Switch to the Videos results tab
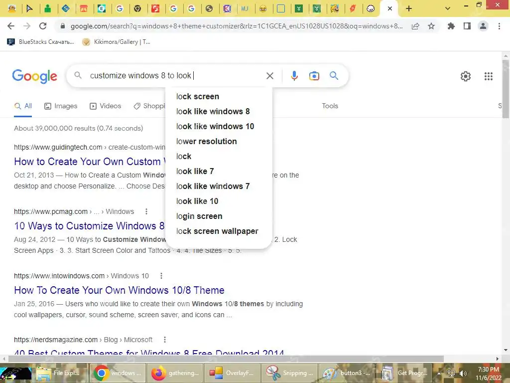This screenshot has height=383, width=510. coord(106,106)
